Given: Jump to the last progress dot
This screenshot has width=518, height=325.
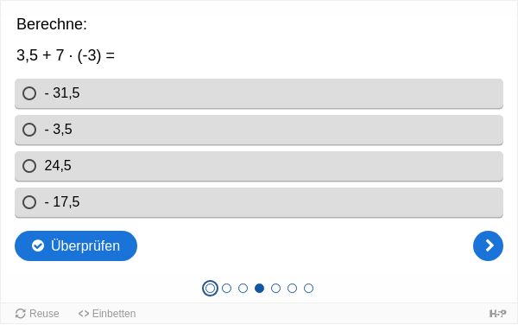Looking at the screenshot, I should tap(308, 289).
